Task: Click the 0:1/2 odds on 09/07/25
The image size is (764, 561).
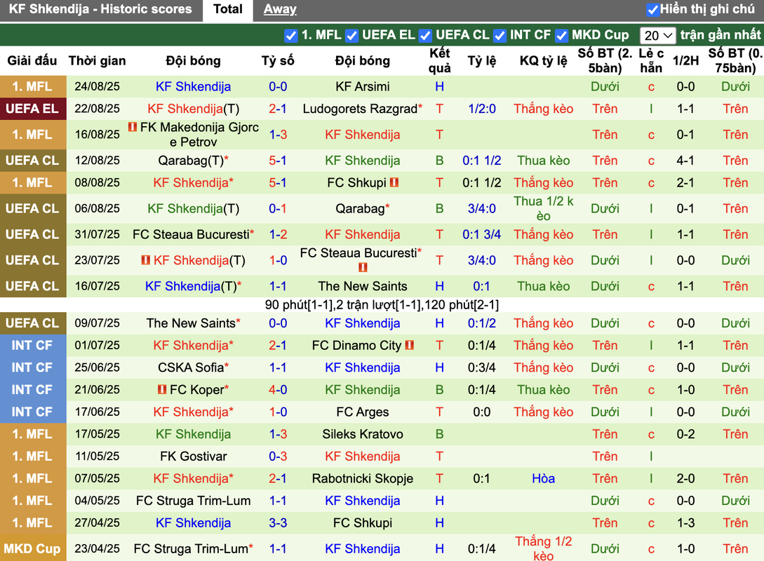Action: point(482,323)
